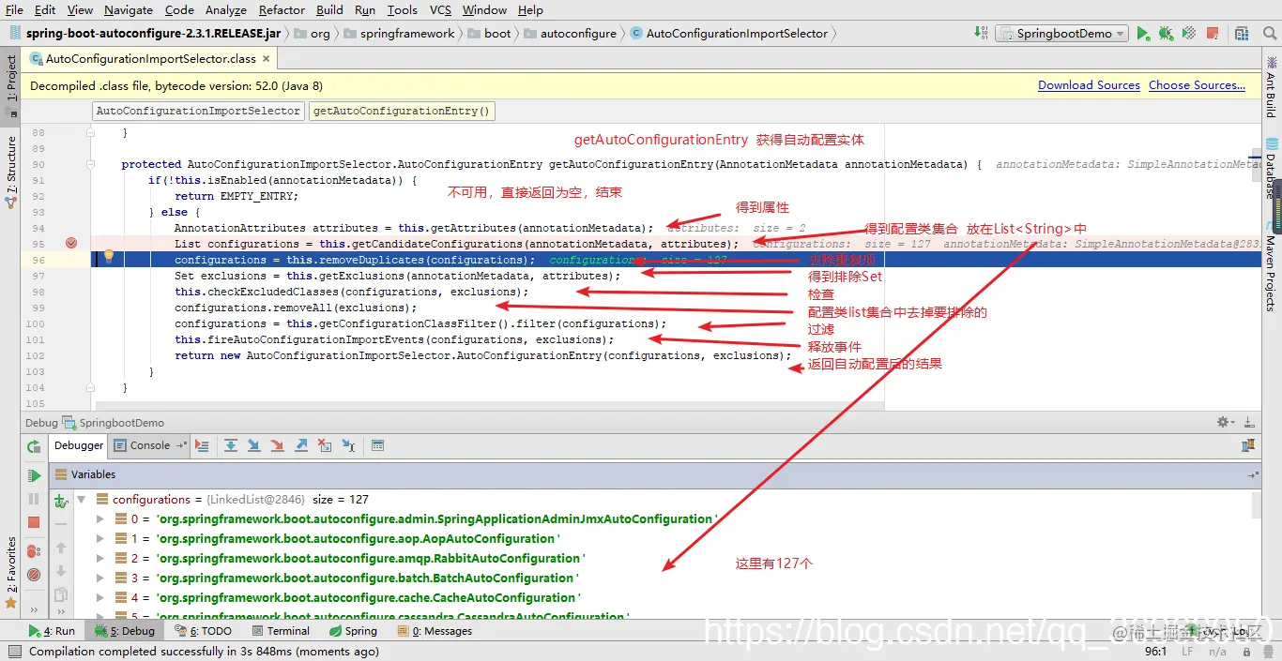Collapse the configurations variable node
Viewport: 1282px width, 661px height.
(x=82, y=500)
